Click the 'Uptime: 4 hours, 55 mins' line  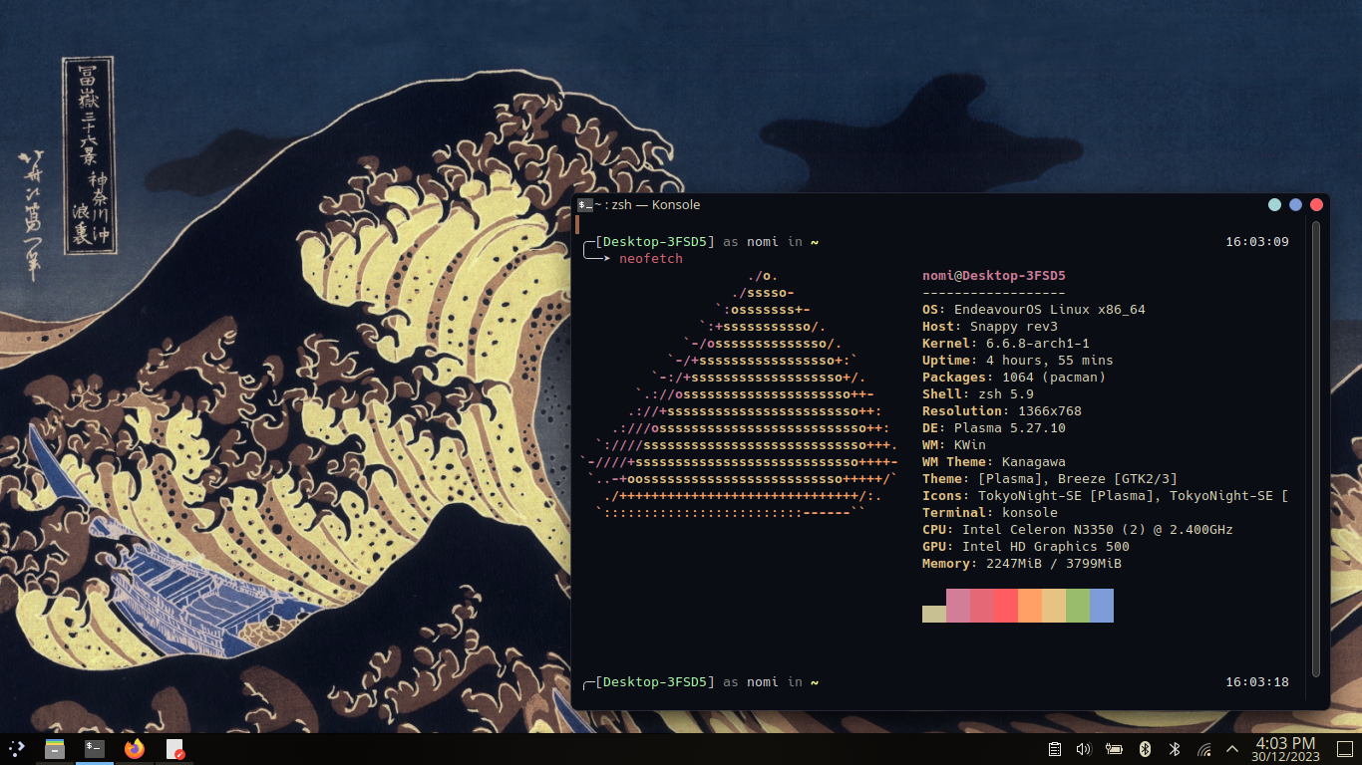pyautogui.click(x=1018, y=361)
